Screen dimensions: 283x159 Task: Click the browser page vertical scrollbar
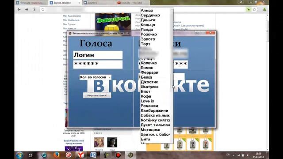[x=268, y=82]
